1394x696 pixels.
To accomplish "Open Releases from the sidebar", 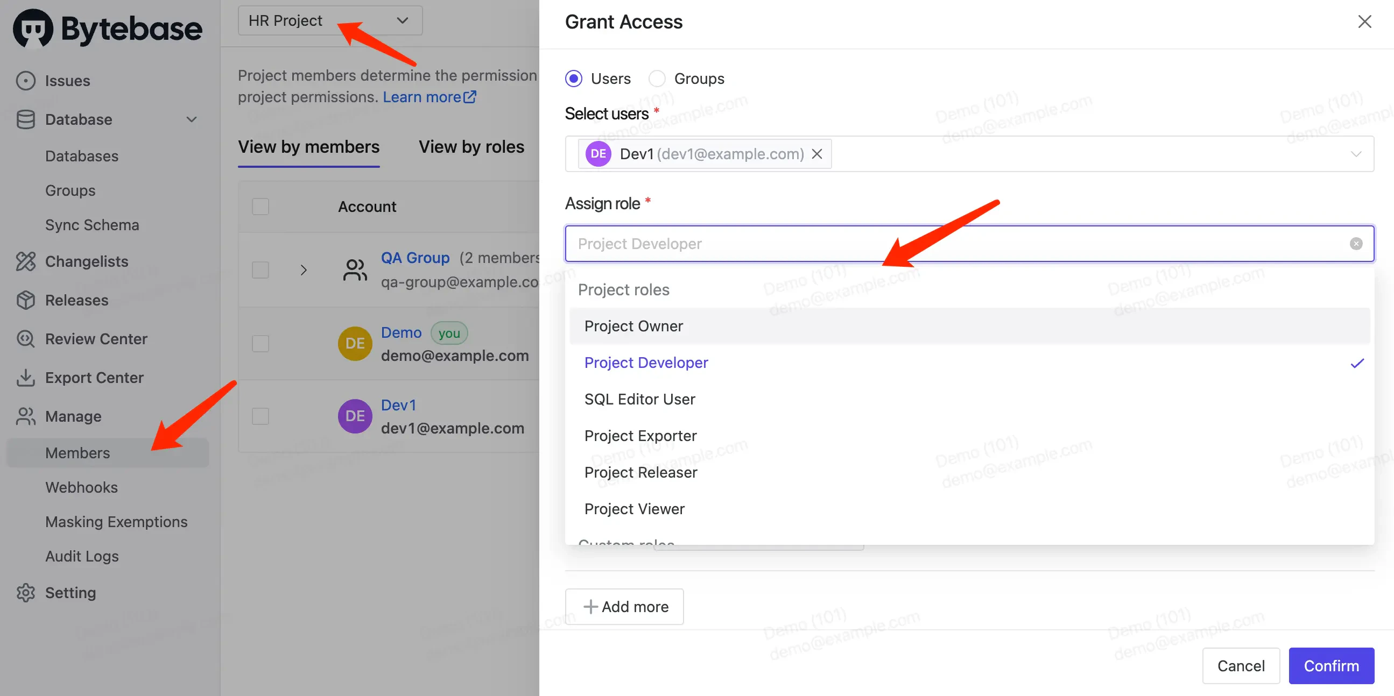I will (x=76, y=300).
